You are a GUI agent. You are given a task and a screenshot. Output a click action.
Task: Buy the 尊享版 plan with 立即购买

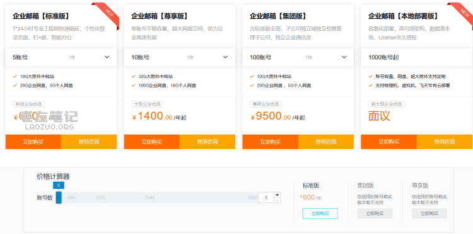(x=152, y=142)
